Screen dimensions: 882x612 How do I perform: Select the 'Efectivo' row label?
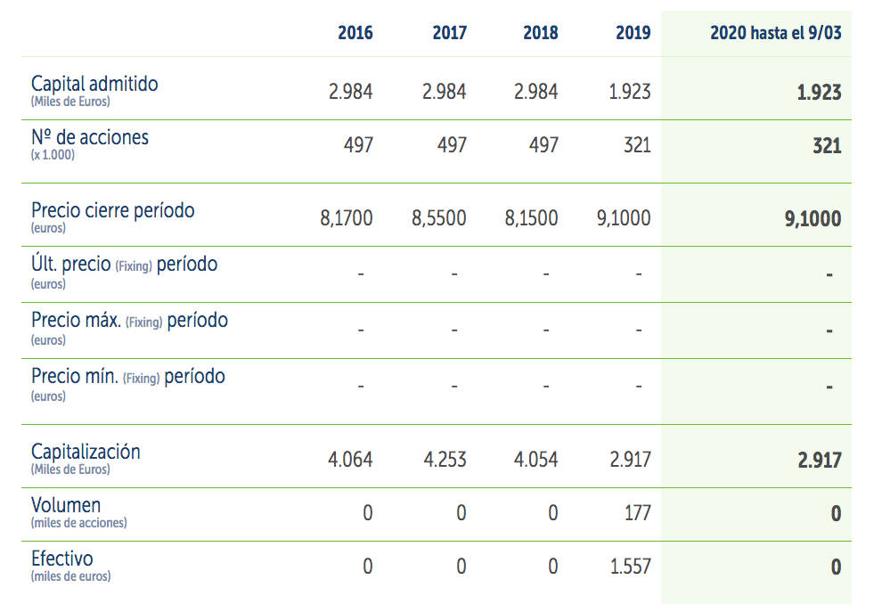click(x=61, y=559)
